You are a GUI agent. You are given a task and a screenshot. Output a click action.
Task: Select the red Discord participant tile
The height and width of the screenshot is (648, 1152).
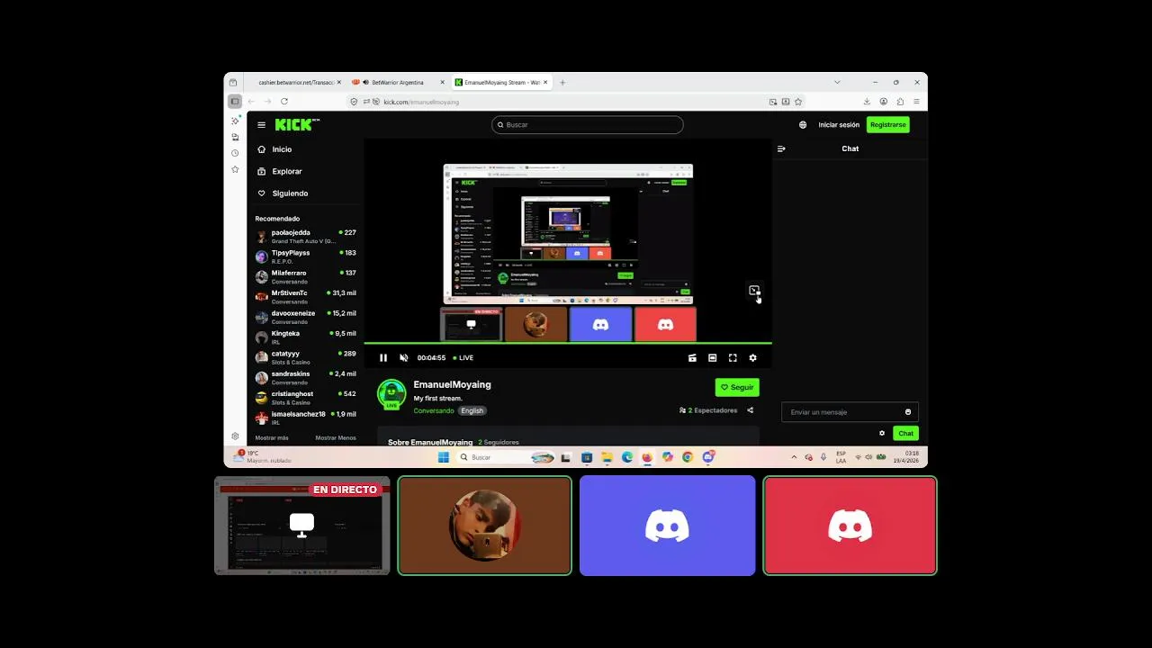coord(850,526)
